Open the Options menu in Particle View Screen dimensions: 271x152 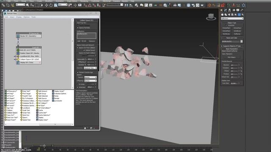click(x=27, y=17)
